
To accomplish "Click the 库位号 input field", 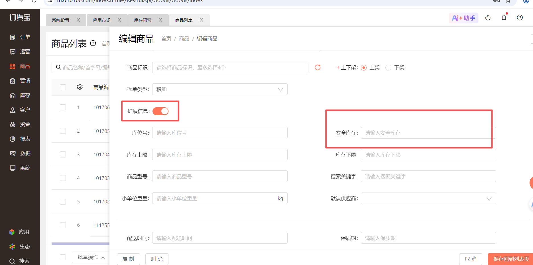I will (x=220, y=133).
